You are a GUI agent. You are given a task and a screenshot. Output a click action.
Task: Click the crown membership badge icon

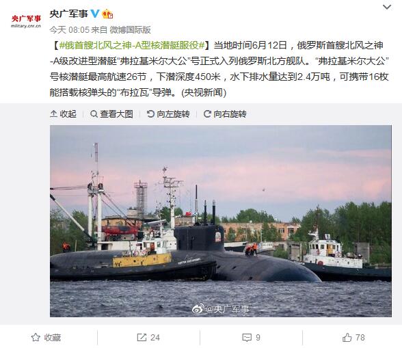[107, 14]
